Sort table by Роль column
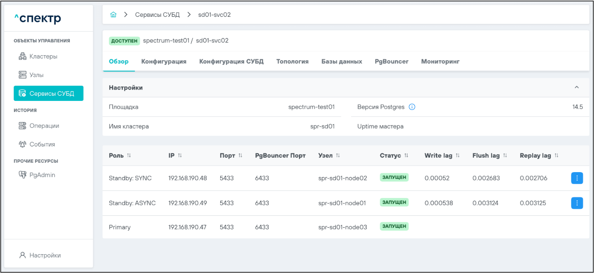Image resolution: width=594 pixels, height=273 pixels. [129, 156]
